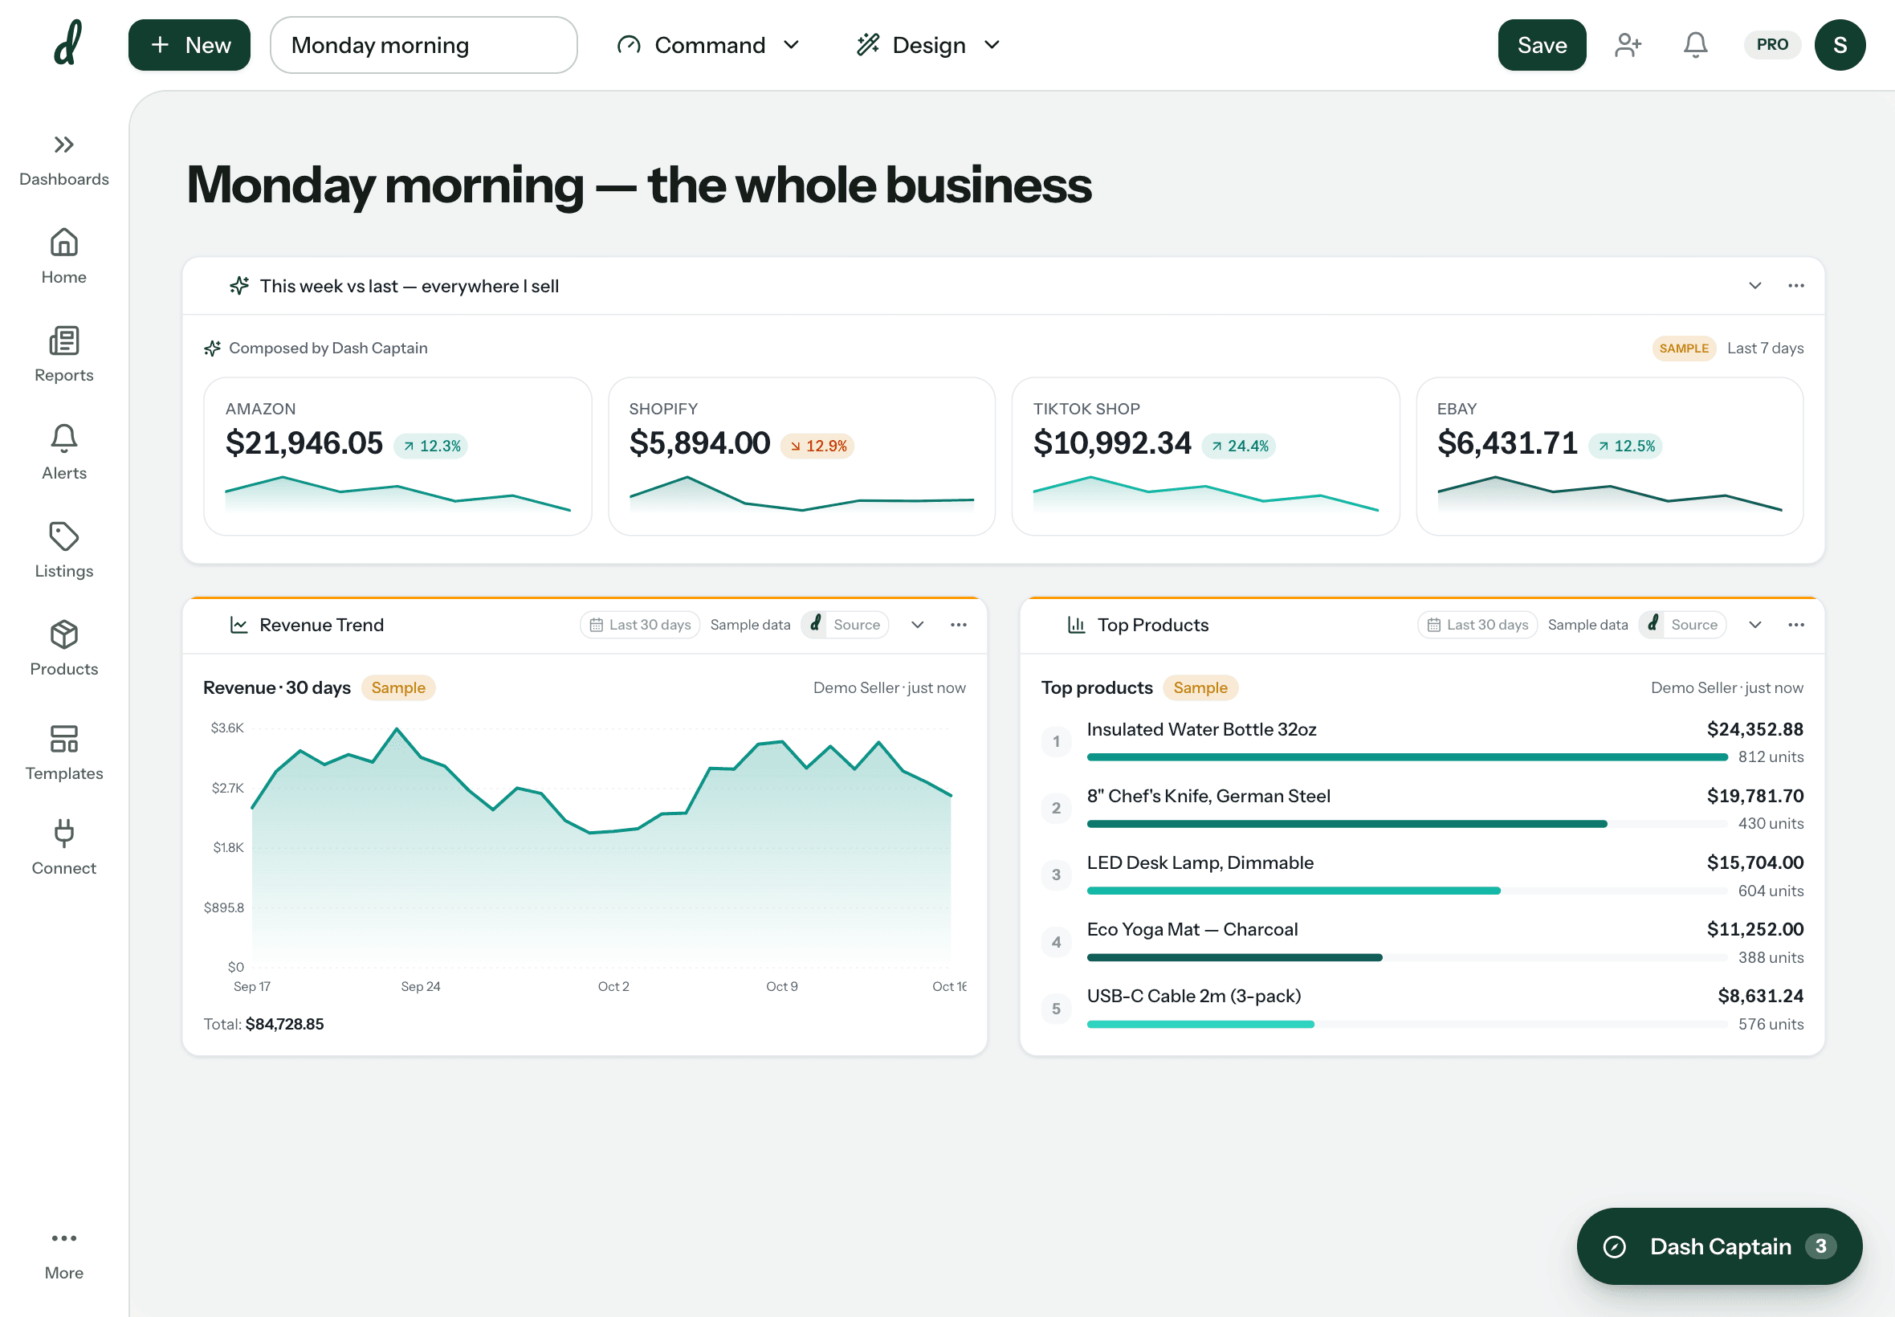
Task: Click TikTok Shop 24.4% change badge
Action: [1239, 446]
